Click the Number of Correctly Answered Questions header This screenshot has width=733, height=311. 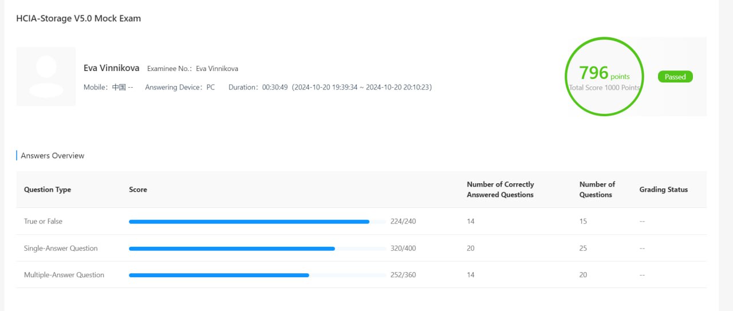[500, 190]
